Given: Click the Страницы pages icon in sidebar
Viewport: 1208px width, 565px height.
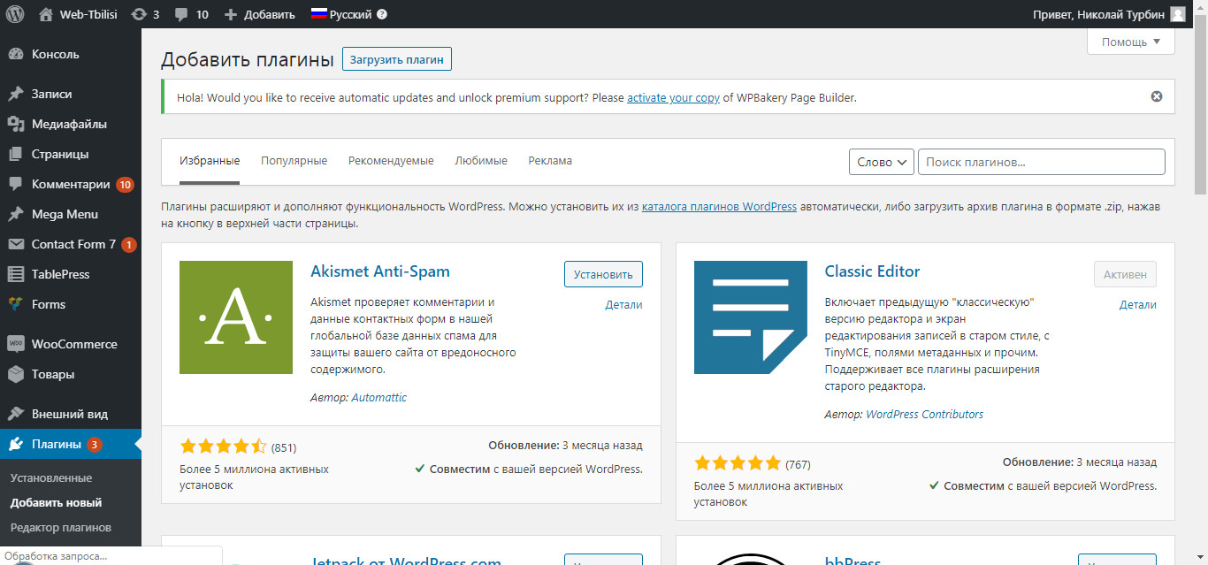Looking at the screenshot, I should coord(16,154).
